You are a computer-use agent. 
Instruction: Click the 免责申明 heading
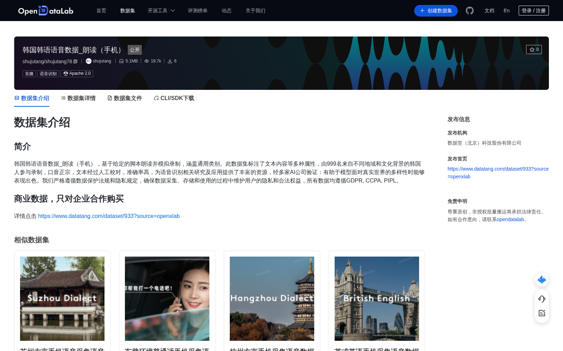(457, 201)
